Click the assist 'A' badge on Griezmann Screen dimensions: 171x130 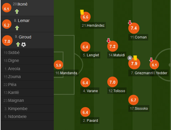click(130, 58)
